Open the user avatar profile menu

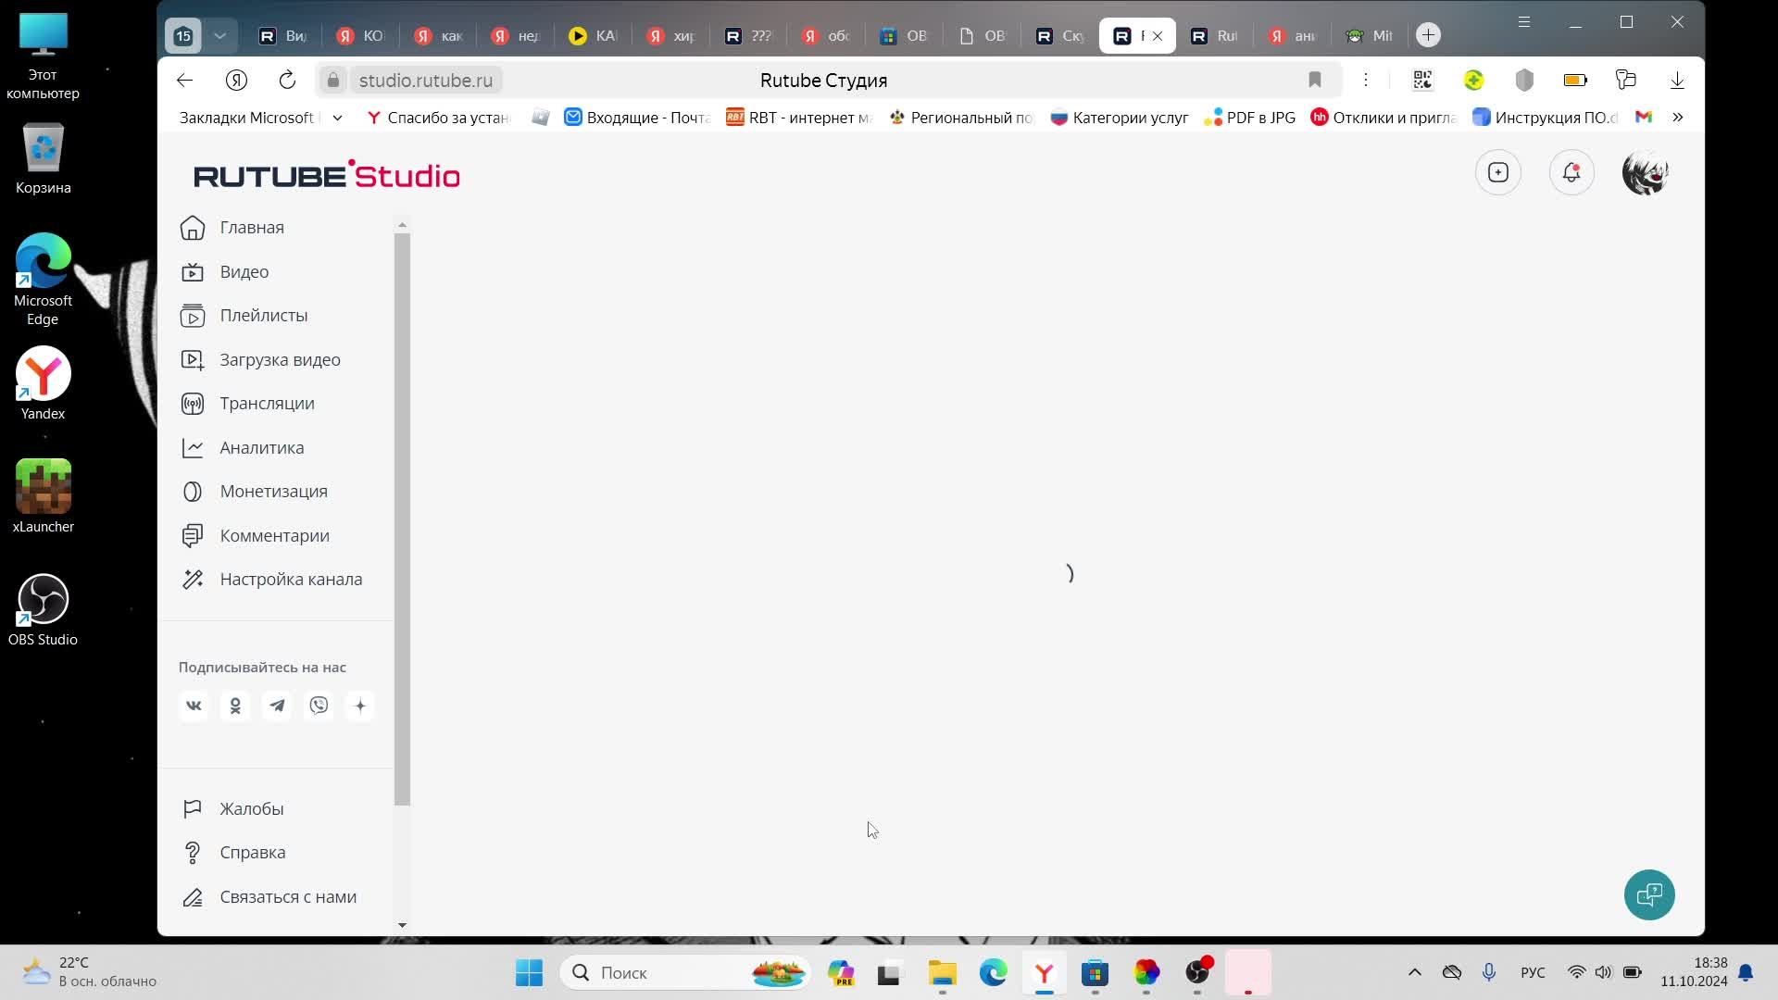pyautogui.click(x=1645, y=173)
